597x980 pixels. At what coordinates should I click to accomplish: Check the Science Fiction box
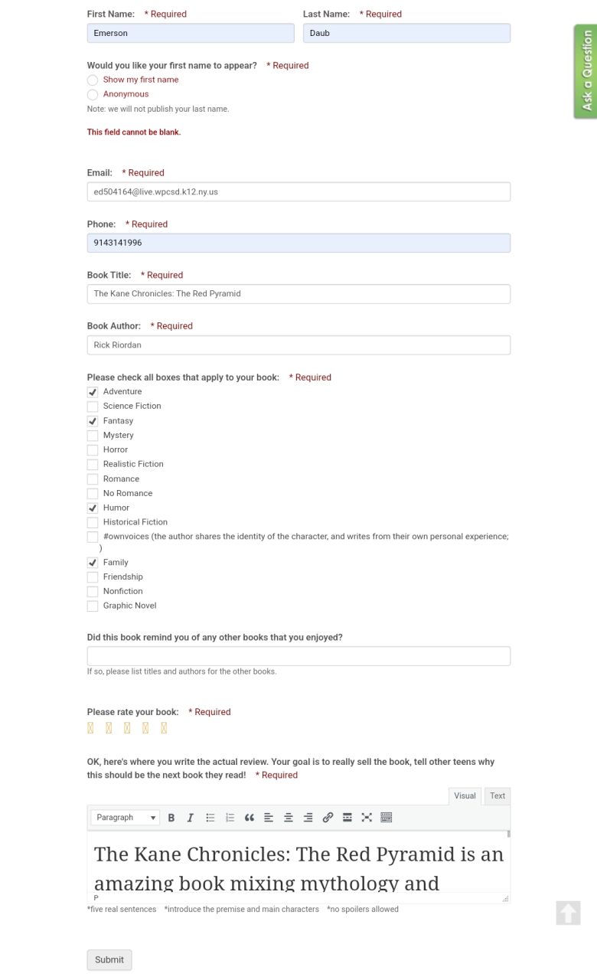(x=93, y=407)
